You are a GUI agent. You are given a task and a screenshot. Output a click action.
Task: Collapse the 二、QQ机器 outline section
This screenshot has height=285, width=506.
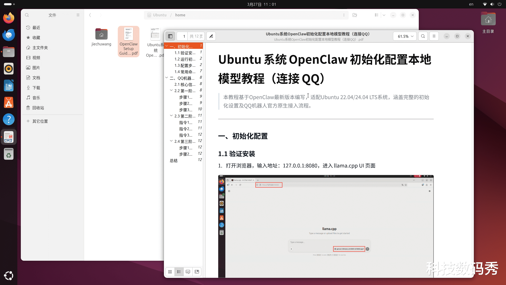click(167, 78)
